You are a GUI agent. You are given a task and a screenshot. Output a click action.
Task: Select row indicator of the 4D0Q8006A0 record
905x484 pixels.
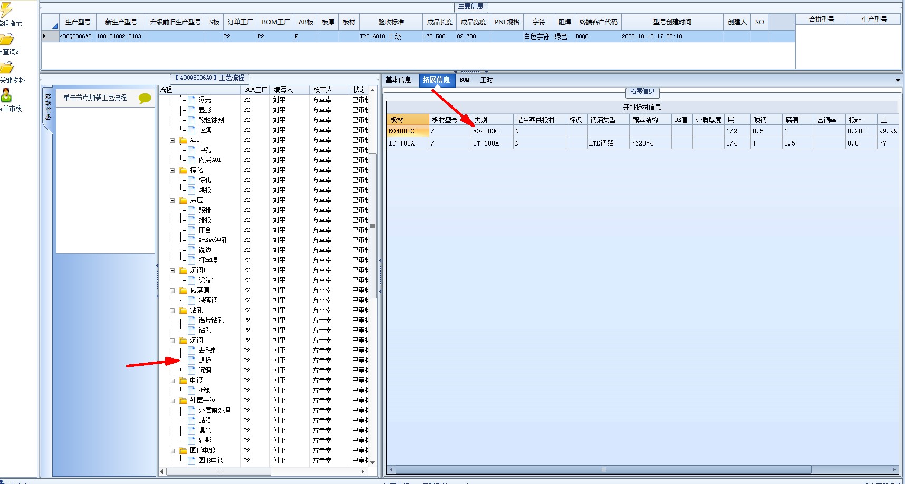(50, 37)
